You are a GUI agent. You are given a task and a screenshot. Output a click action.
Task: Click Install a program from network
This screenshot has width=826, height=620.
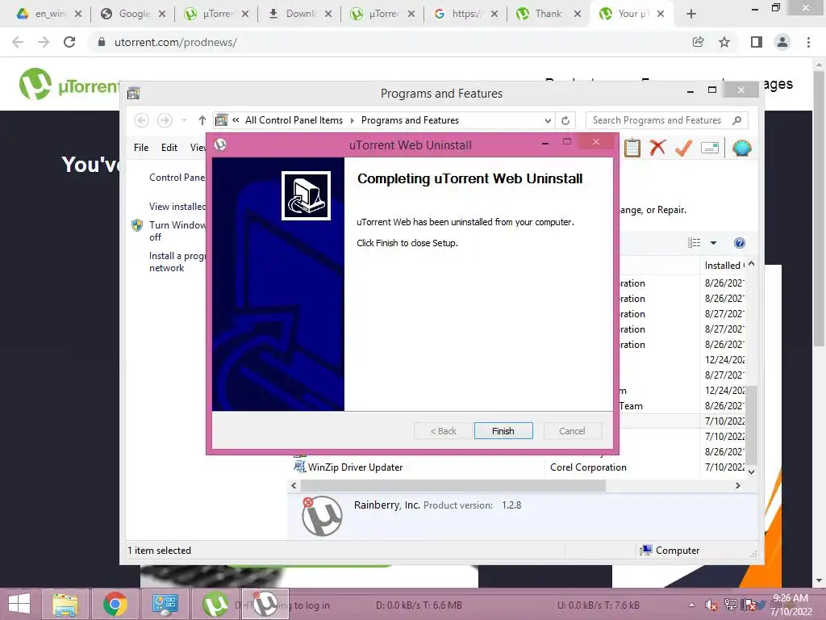pyautogui.click(x=177, y=262)
